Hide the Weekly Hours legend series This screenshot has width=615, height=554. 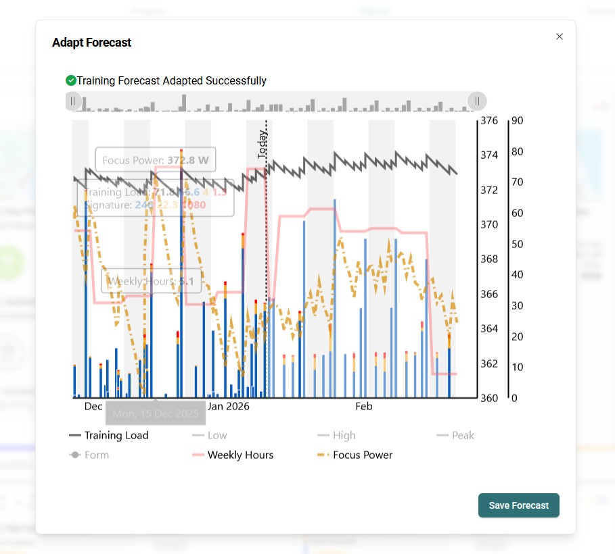click(233, 455)
